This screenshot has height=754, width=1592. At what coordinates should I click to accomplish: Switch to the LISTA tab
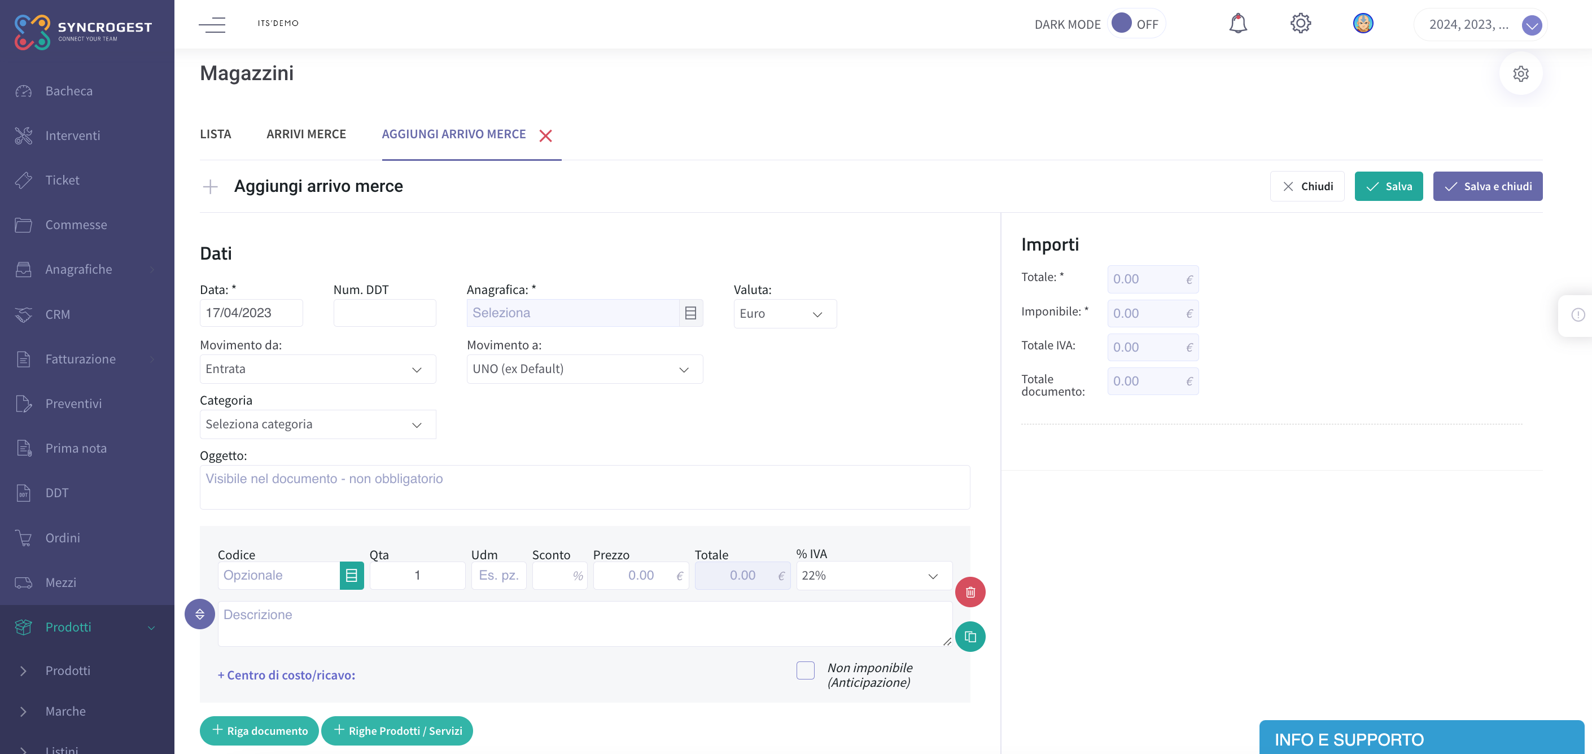[x=215, y=134]
